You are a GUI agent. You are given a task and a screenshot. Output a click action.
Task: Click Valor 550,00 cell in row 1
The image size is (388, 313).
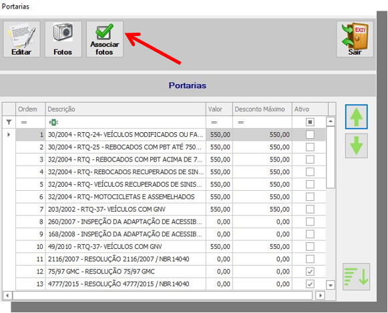click(x=219, y=135)
